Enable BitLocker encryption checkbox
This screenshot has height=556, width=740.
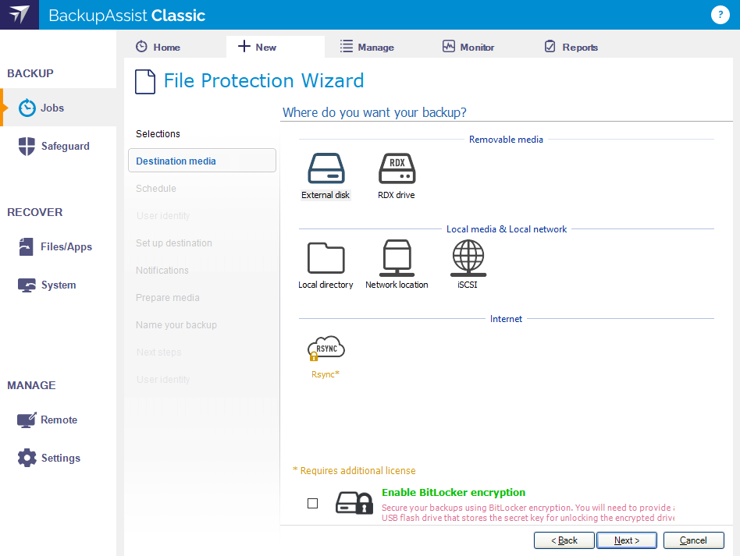click(312, 504)
